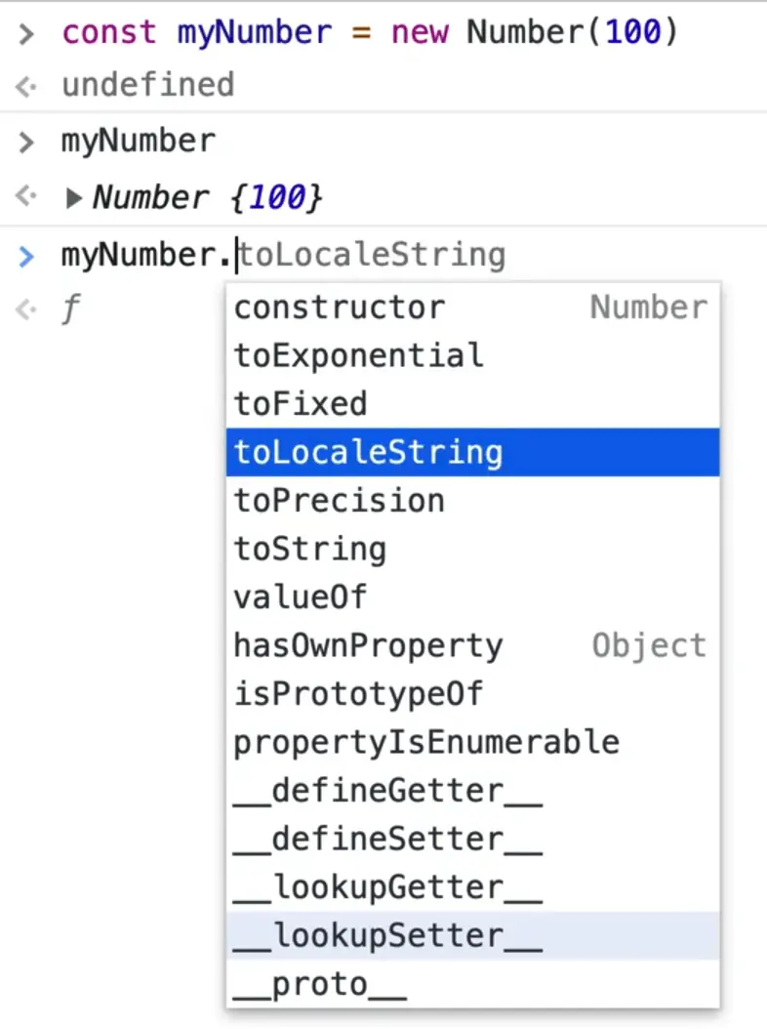Image resolution: width=767 pixels, height=1029 pixels.
Task: Pick valueOf from the dropdown
Action: pos(301,597)
